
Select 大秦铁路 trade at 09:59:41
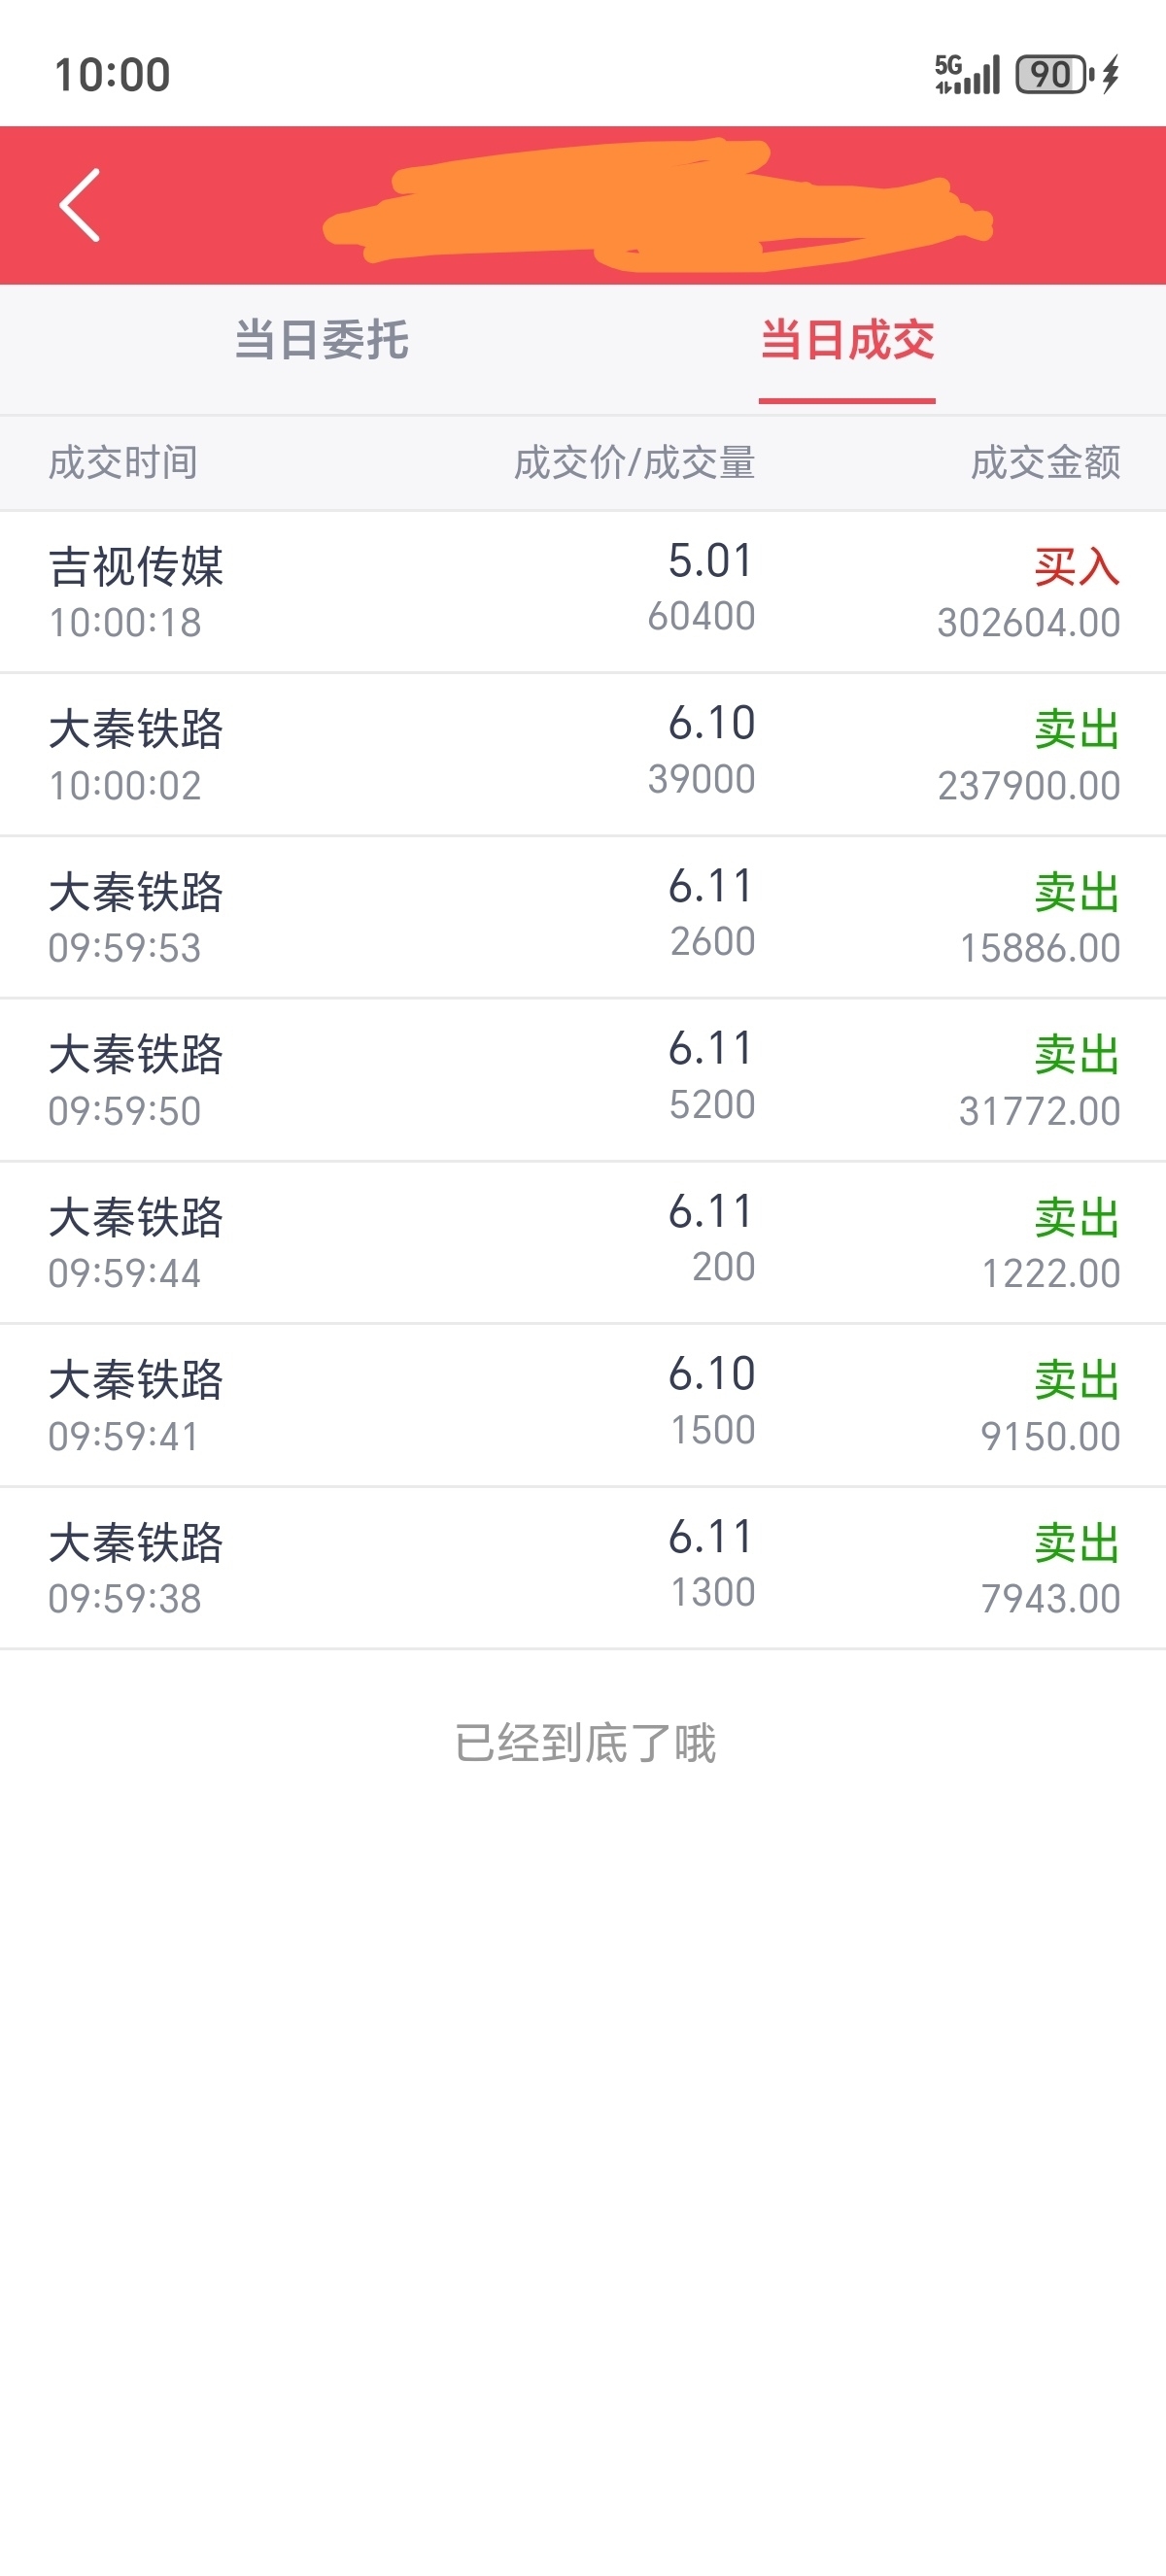(583, 1405)
